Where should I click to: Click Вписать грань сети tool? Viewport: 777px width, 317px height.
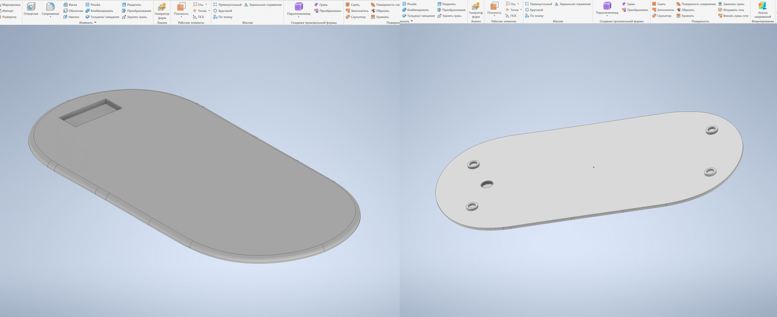pyautogui.click(x=733, y=16)
